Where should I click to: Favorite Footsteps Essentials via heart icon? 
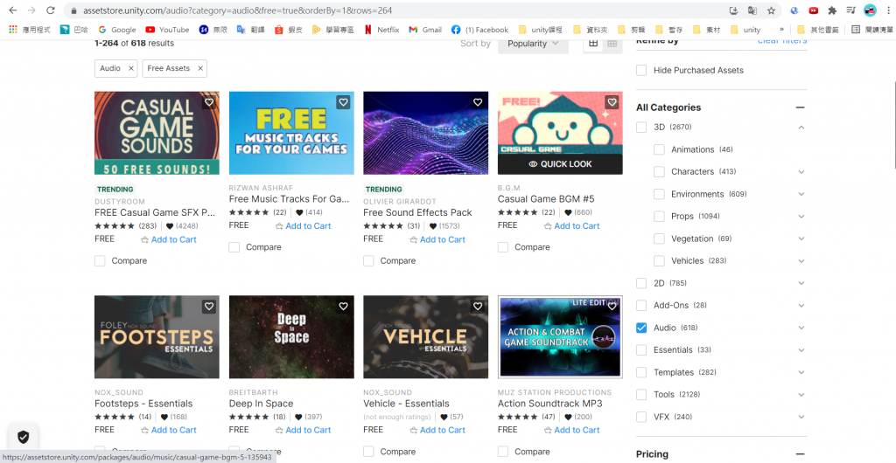(209, 307)
